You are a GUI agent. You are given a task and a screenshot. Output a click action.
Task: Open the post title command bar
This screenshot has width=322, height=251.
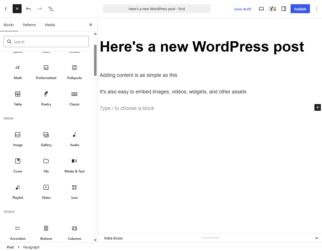[157, 9]
